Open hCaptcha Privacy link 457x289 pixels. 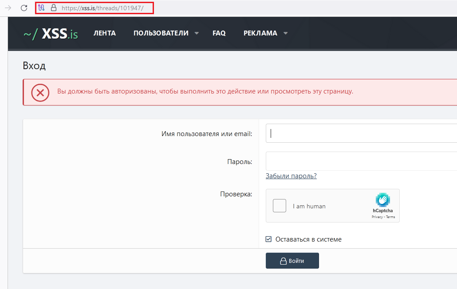(x=377, y=217)
